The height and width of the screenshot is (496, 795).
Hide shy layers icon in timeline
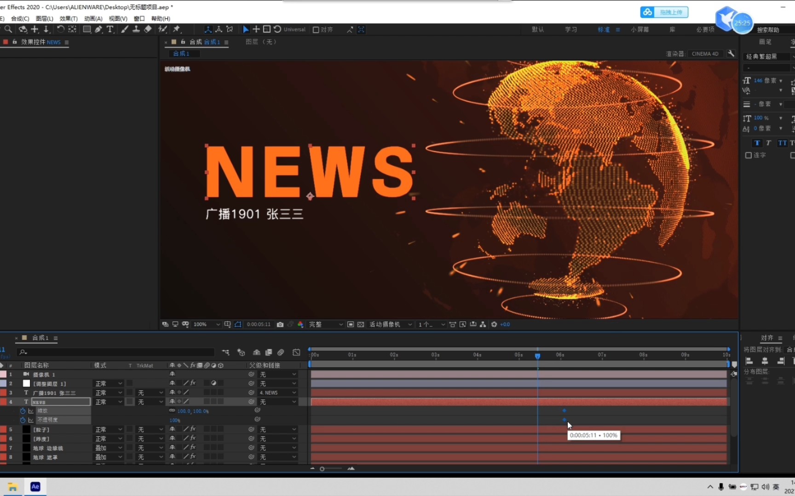pyautogui.click(x=257, y=352)
